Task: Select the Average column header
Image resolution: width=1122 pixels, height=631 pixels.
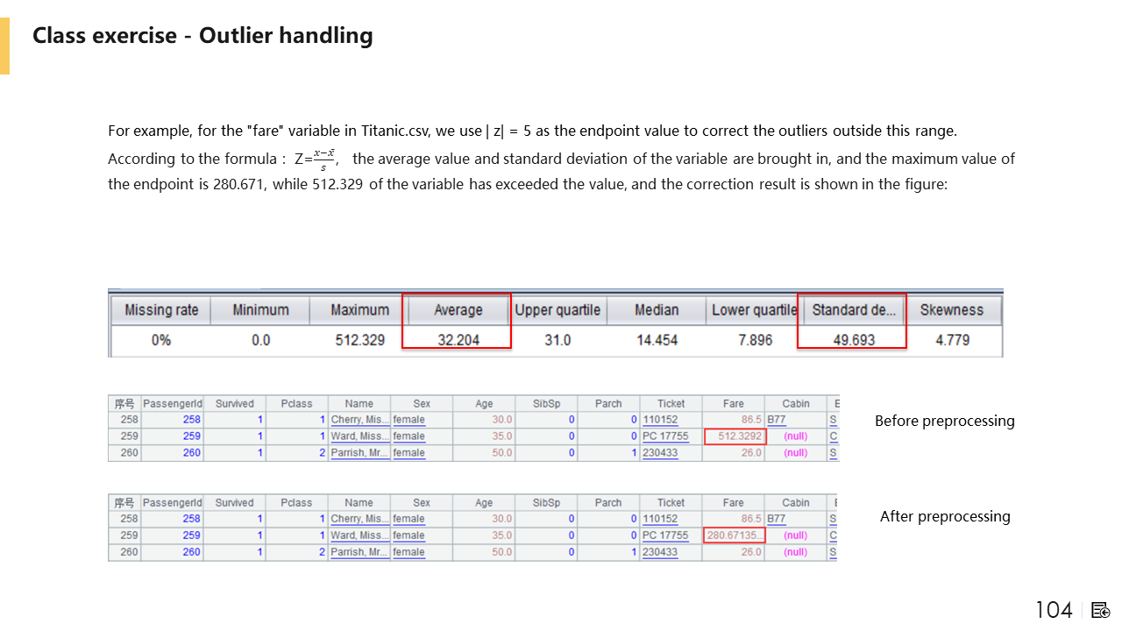Action: point(458,310)
